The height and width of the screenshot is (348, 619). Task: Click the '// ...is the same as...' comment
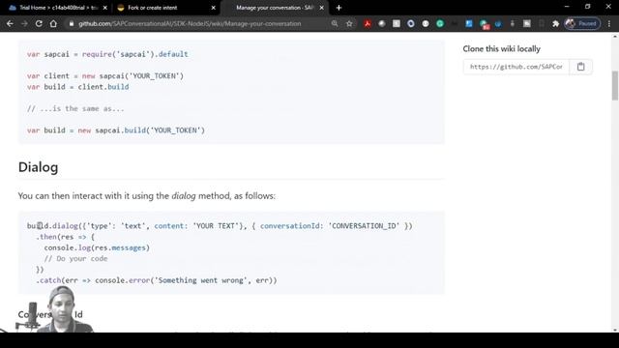click(x=75, y=108)
